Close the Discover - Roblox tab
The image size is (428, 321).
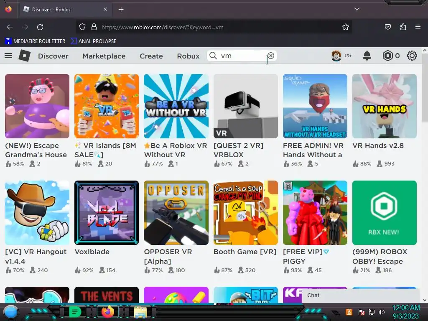click(105, 9)
